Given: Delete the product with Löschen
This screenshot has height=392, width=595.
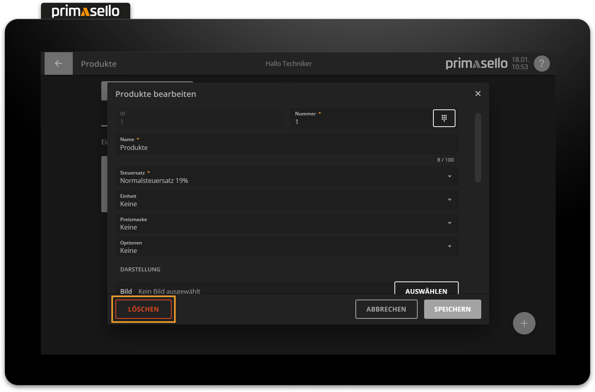Looking at the screenshot, I should (x=144, y=309).
